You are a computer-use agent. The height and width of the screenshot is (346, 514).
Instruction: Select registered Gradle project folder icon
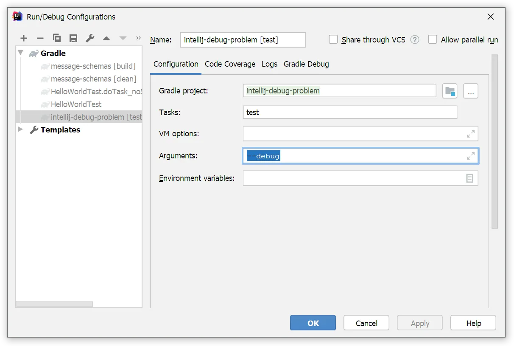tap(450, 91)
